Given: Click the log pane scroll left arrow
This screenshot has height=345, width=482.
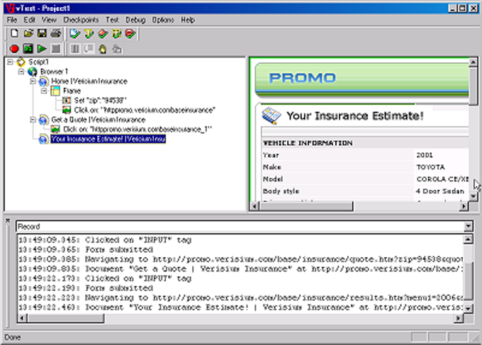Looking at the screenshot, I should (22, 318).
